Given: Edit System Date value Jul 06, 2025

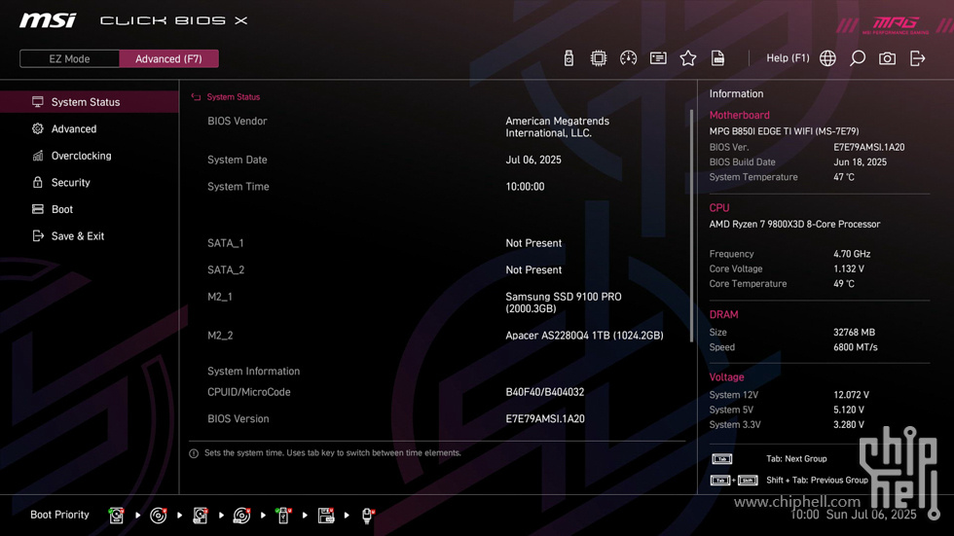Looking at the screenshot, I should pyautogui.click(x=533, y=160).
